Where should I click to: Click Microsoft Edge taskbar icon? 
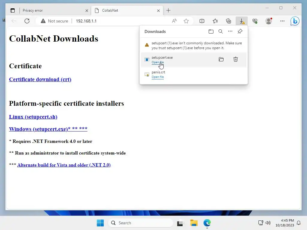pos(207,223)
